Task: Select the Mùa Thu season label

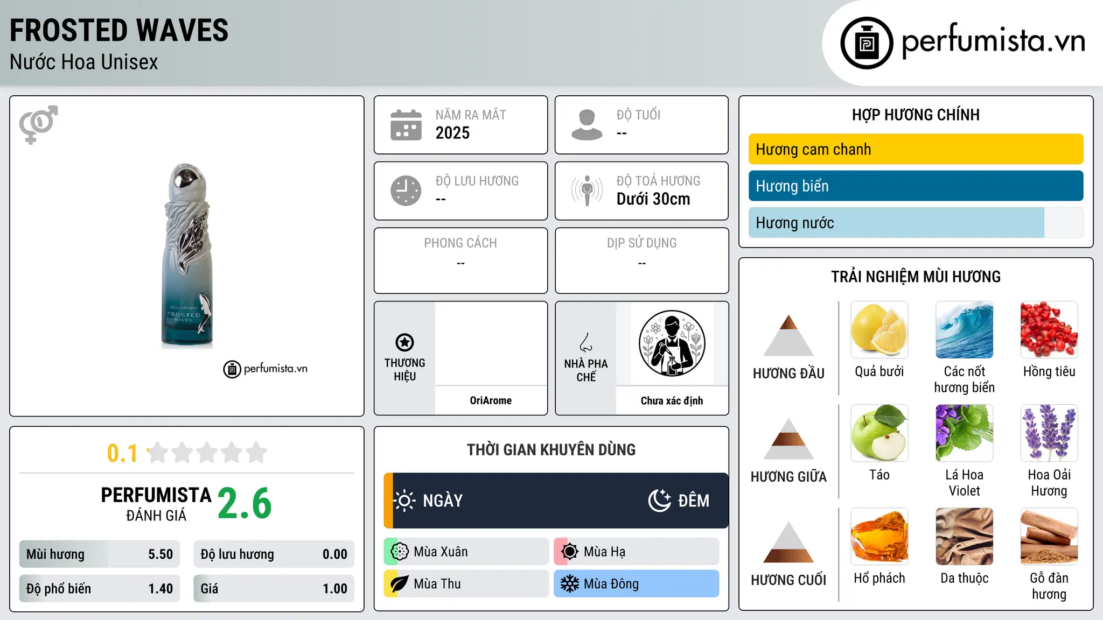Action: (437, 584)
